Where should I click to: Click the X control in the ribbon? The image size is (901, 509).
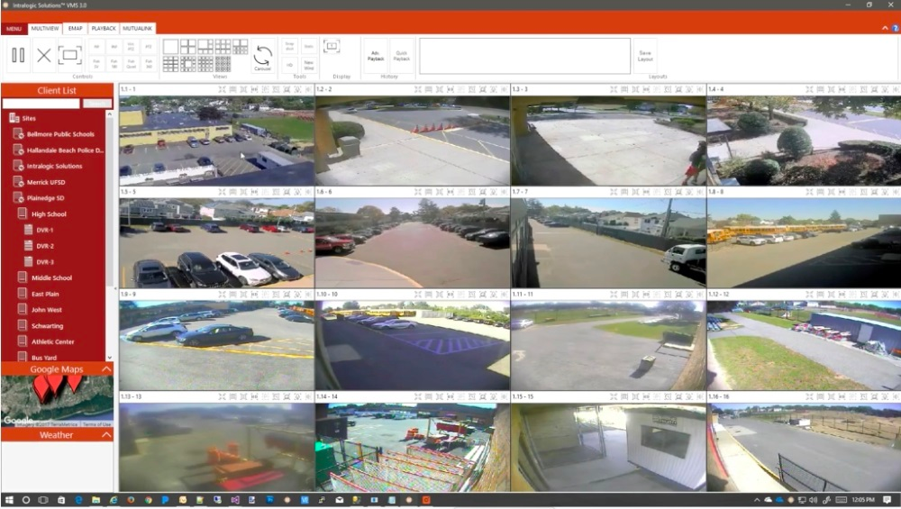[x=43, y=55]
